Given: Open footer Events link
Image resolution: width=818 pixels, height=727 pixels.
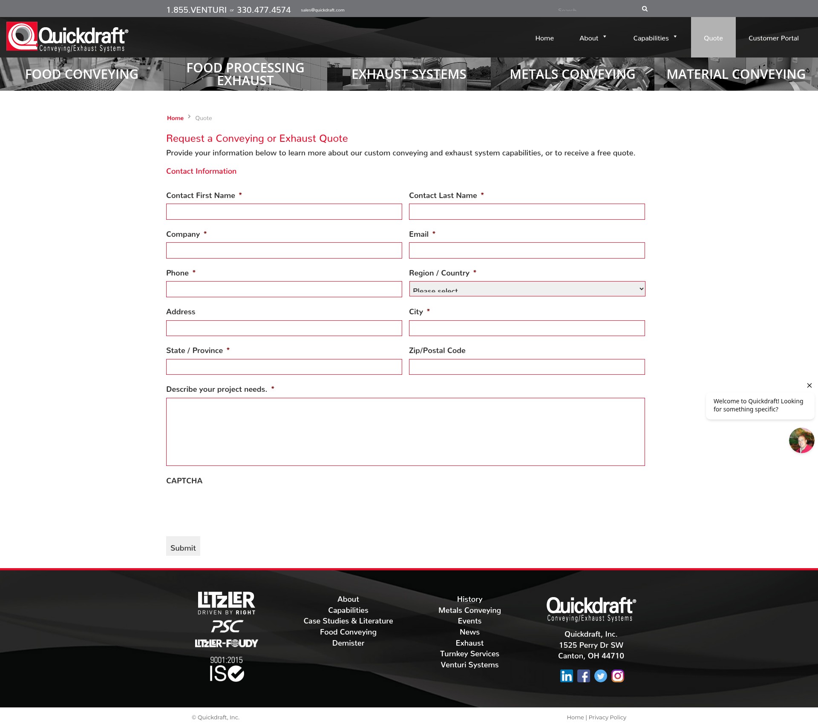Looking at the screenshot, I should [469, 621].
